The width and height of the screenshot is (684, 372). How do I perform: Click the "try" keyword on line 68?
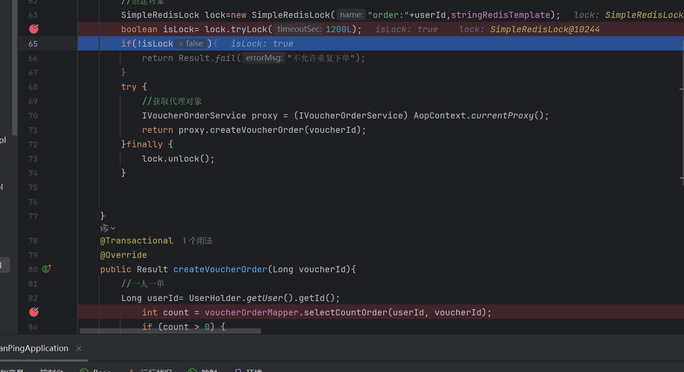129,87
